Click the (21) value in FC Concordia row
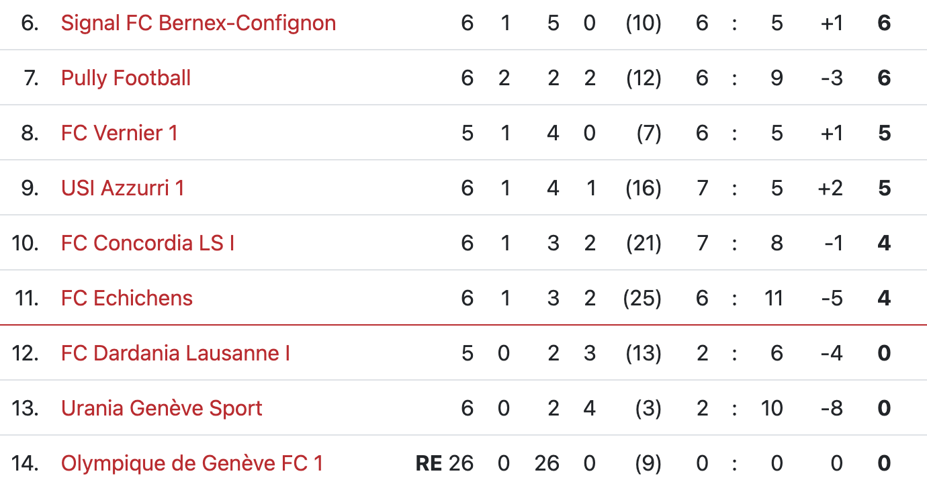This screenshot has width=927, height=486. (643, 244)
